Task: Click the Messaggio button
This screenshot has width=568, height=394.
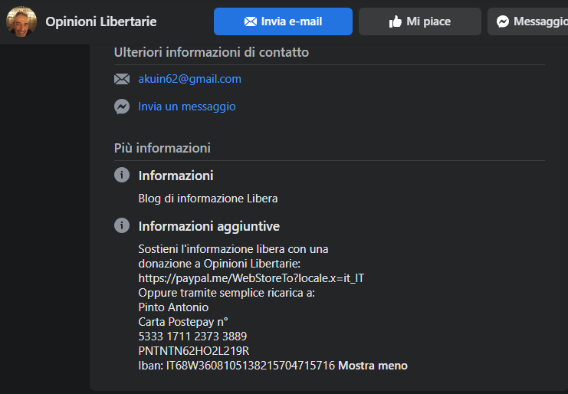Action: (528, 21)
